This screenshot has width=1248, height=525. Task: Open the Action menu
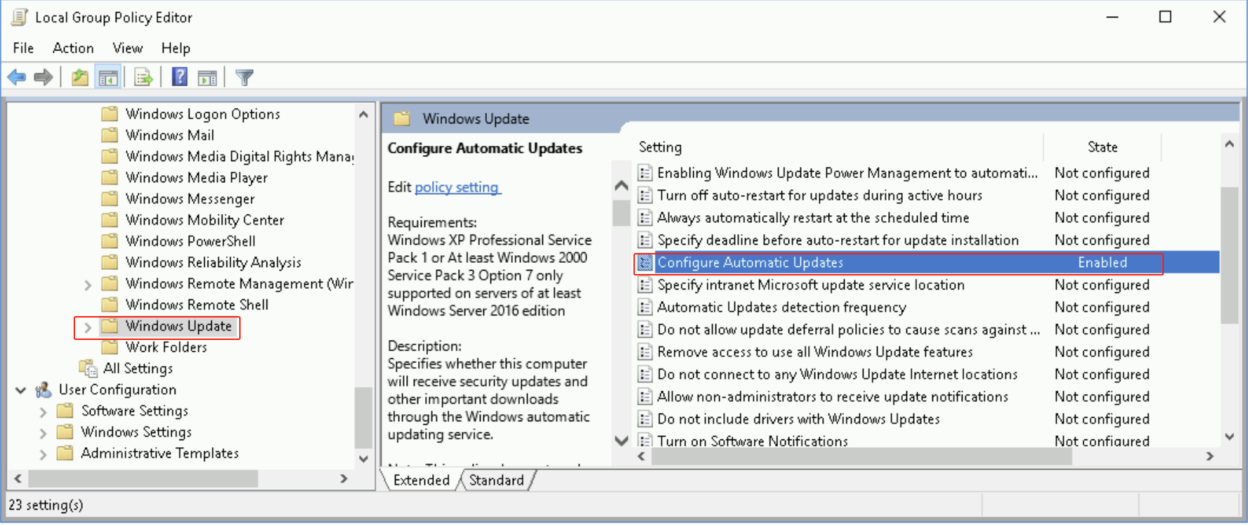pos(73,48)
